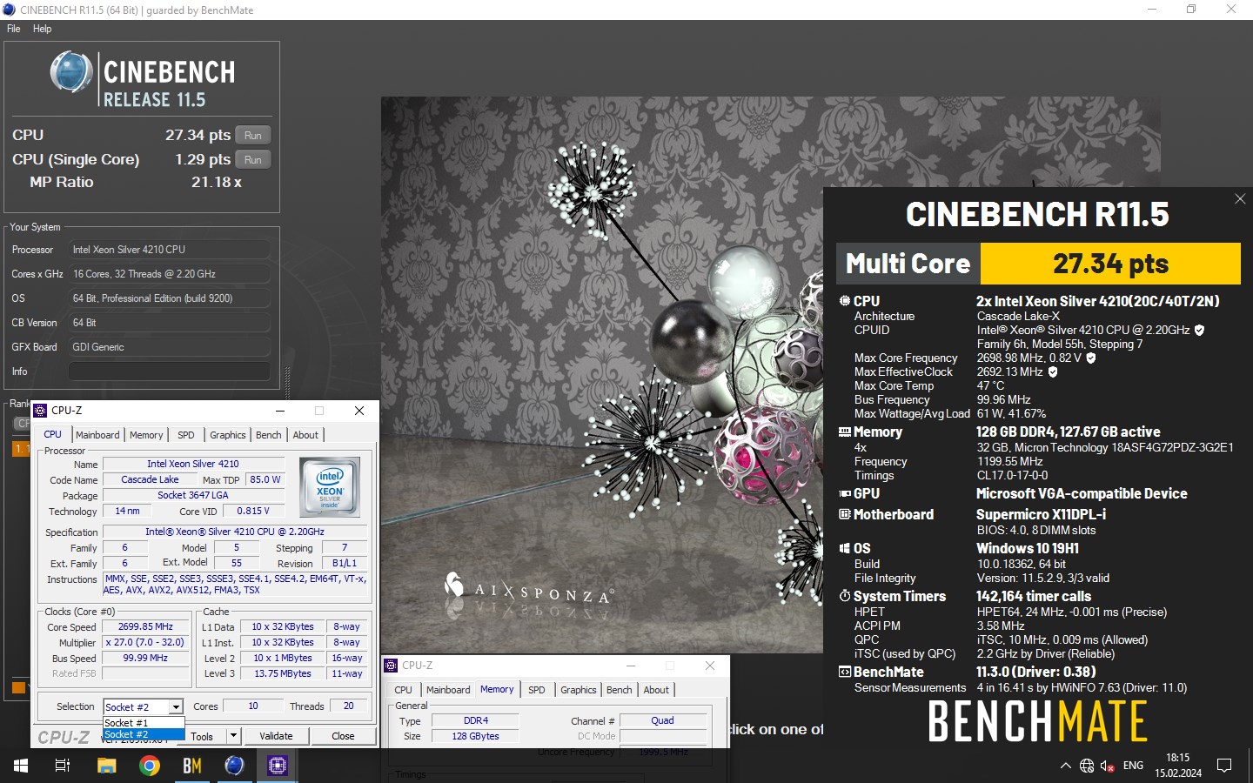Click the memory Size value 128 GBytes
This screenshot has width=1253, height=783.
coord(475,736)
